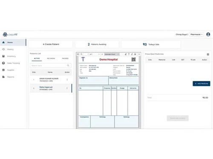Select the PDF add text tool

coord(129,54)
